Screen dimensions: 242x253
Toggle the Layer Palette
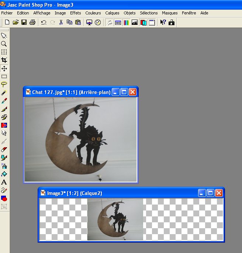(x=144, y=22)
